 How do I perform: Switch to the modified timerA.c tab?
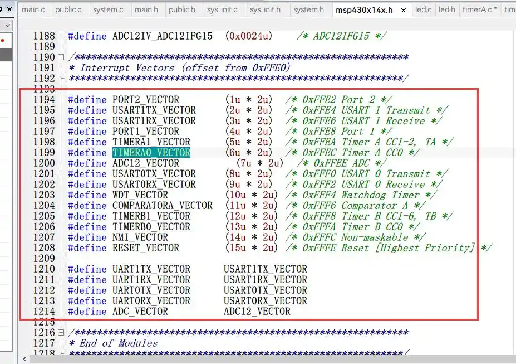[479, 10]
